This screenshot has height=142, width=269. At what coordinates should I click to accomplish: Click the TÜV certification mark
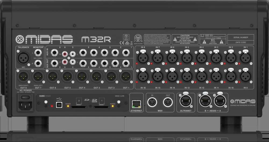click(x=138, y=38)
